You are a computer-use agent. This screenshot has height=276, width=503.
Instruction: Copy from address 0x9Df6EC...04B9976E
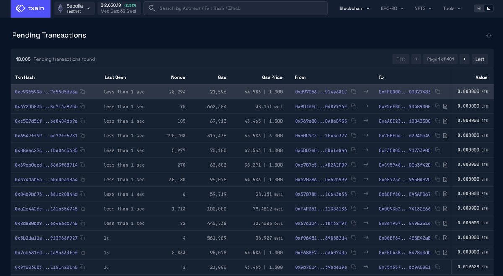click(x=354, y=106)
